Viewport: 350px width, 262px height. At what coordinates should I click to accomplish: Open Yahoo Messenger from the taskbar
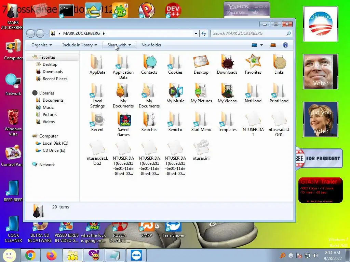pos(94,255)
